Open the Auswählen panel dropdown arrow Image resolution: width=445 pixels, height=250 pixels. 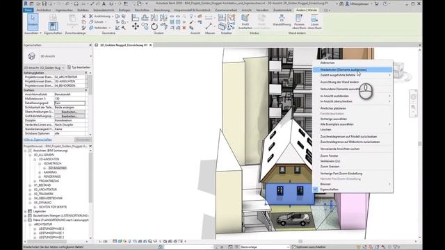tap(40, 33)
